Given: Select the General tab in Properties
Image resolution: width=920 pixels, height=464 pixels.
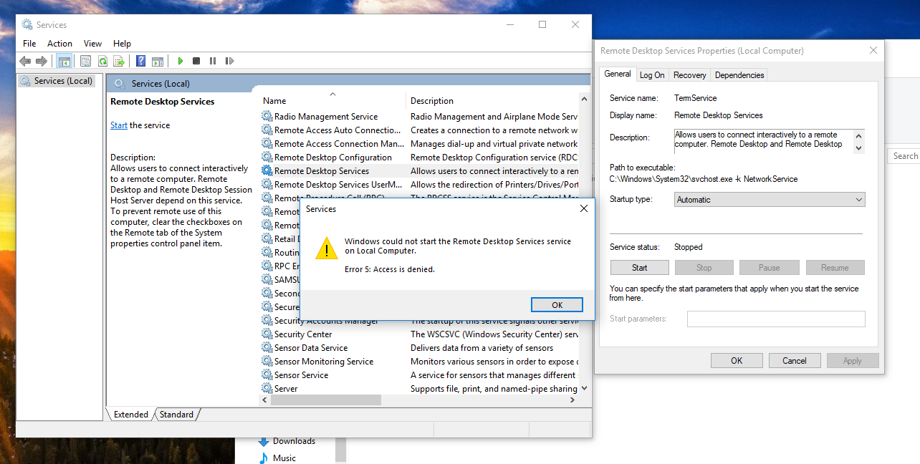Looking at the screenshot, I should click(618, 74).
